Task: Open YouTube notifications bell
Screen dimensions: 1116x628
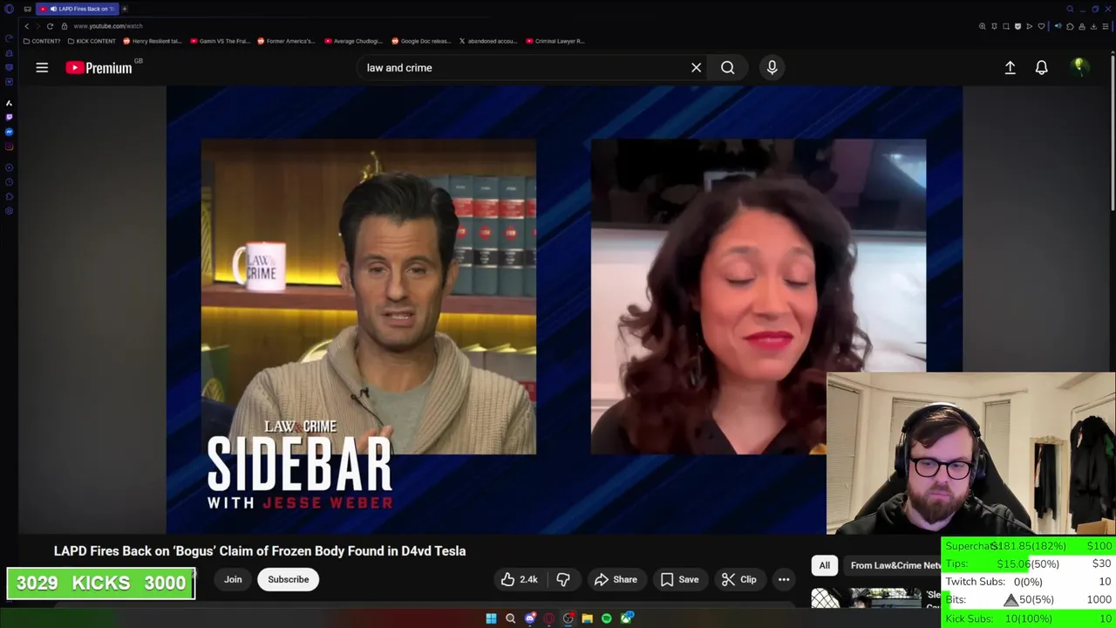Action: (1041, 67)
